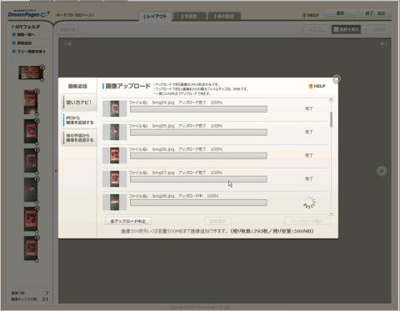Viewport: 400px width, 311px height.
Task: Switch to the tab right of レイアウト
Action: (189, 17)
